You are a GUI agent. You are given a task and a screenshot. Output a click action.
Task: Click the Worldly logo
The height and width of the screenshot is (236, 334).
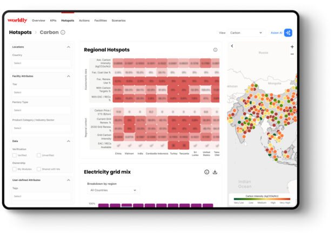click(x=17, y=20)
